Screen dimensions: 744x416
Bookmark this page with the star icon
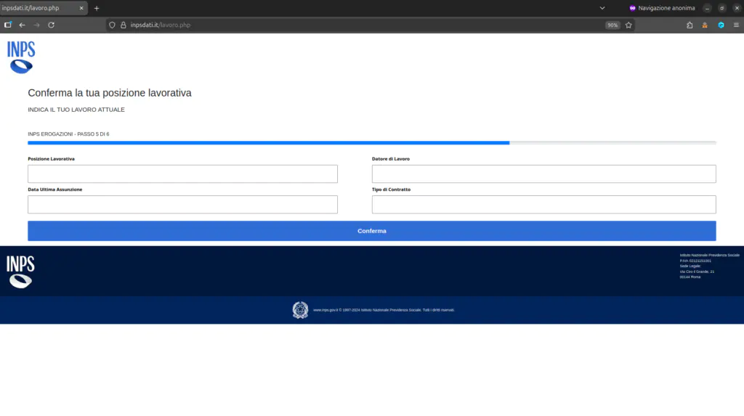coord(628,25)
